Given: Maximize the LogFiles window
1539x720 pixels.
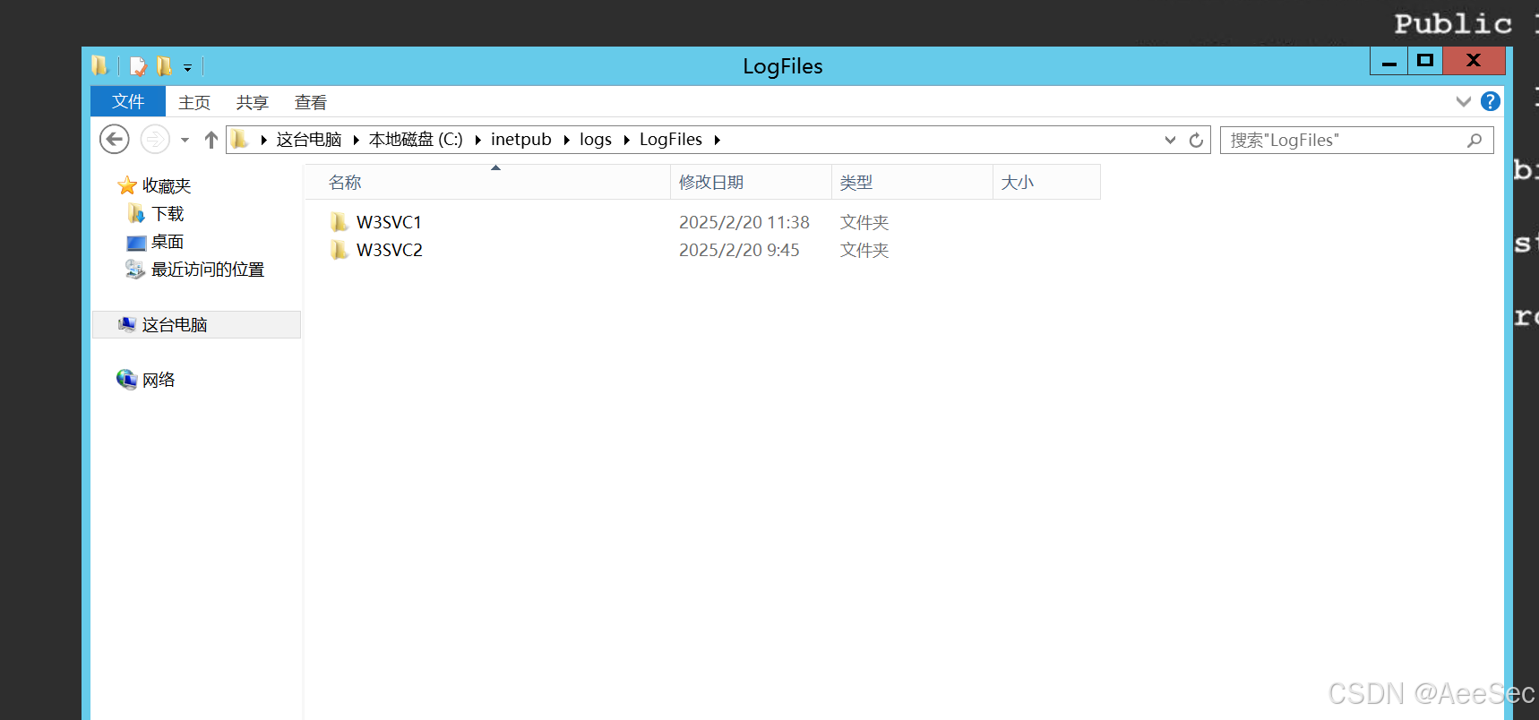Looking at the screenshot, I should point(1425,61).
